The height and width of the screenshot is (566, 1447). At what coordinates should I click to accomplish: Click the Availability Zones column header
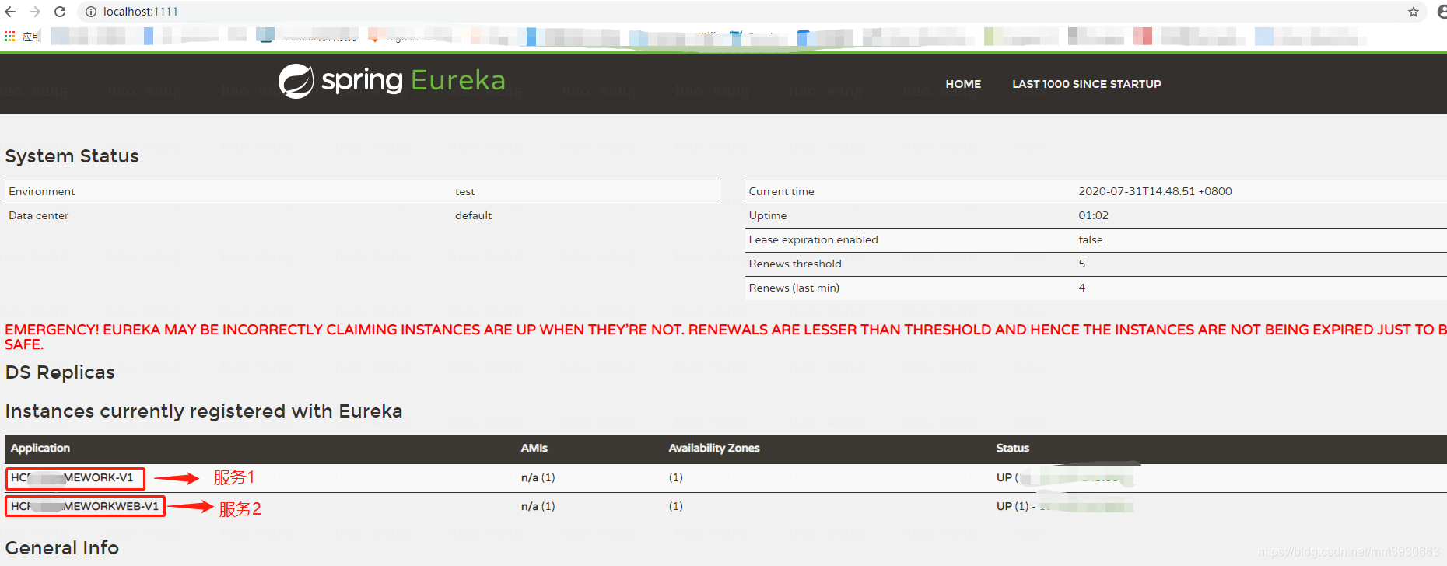click(x=714, y=448)
